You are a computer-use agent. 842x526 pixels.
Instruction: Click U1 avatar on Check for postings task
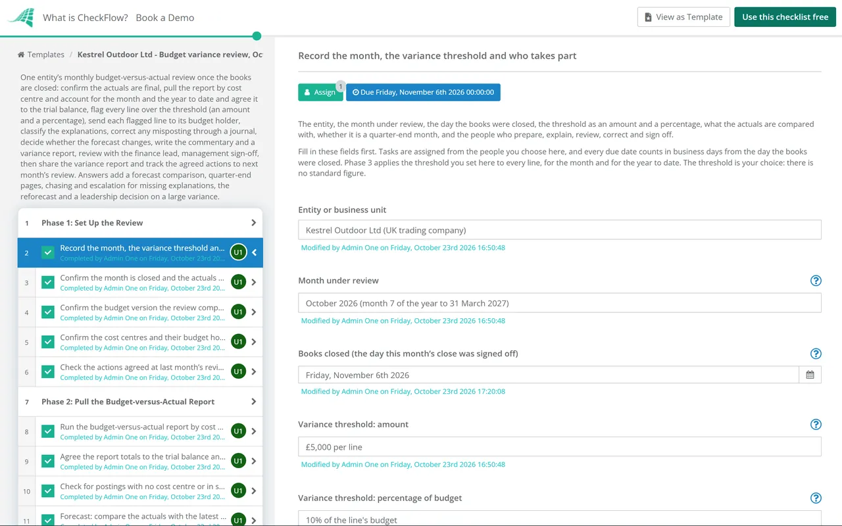coord(238,490)
